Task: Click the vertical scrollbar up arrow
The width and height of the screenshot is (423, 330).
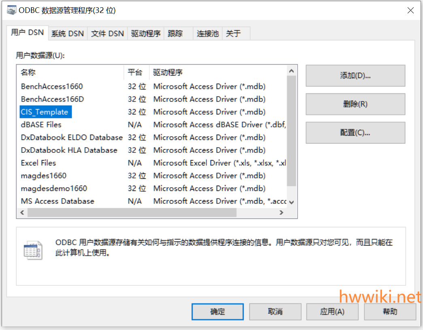Action: [x=291, y=71]
